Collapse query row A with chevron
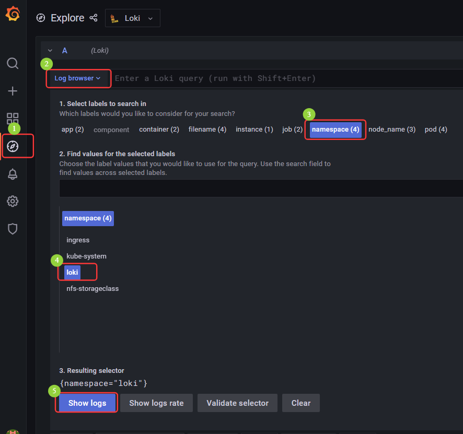 (x=50, y=51)
